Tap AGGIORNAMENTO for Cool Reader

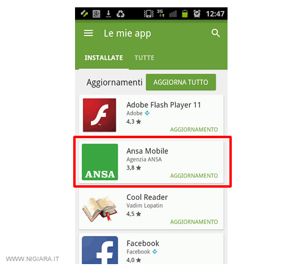pos(194,222)
